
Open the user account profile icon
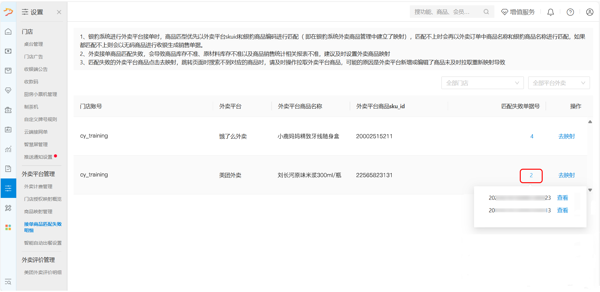(590, 12)
